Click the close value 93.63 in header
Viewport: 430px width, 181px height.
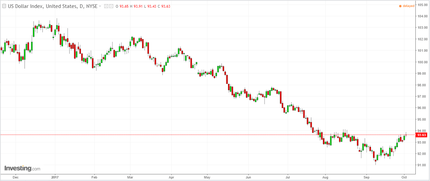point(165,6)
